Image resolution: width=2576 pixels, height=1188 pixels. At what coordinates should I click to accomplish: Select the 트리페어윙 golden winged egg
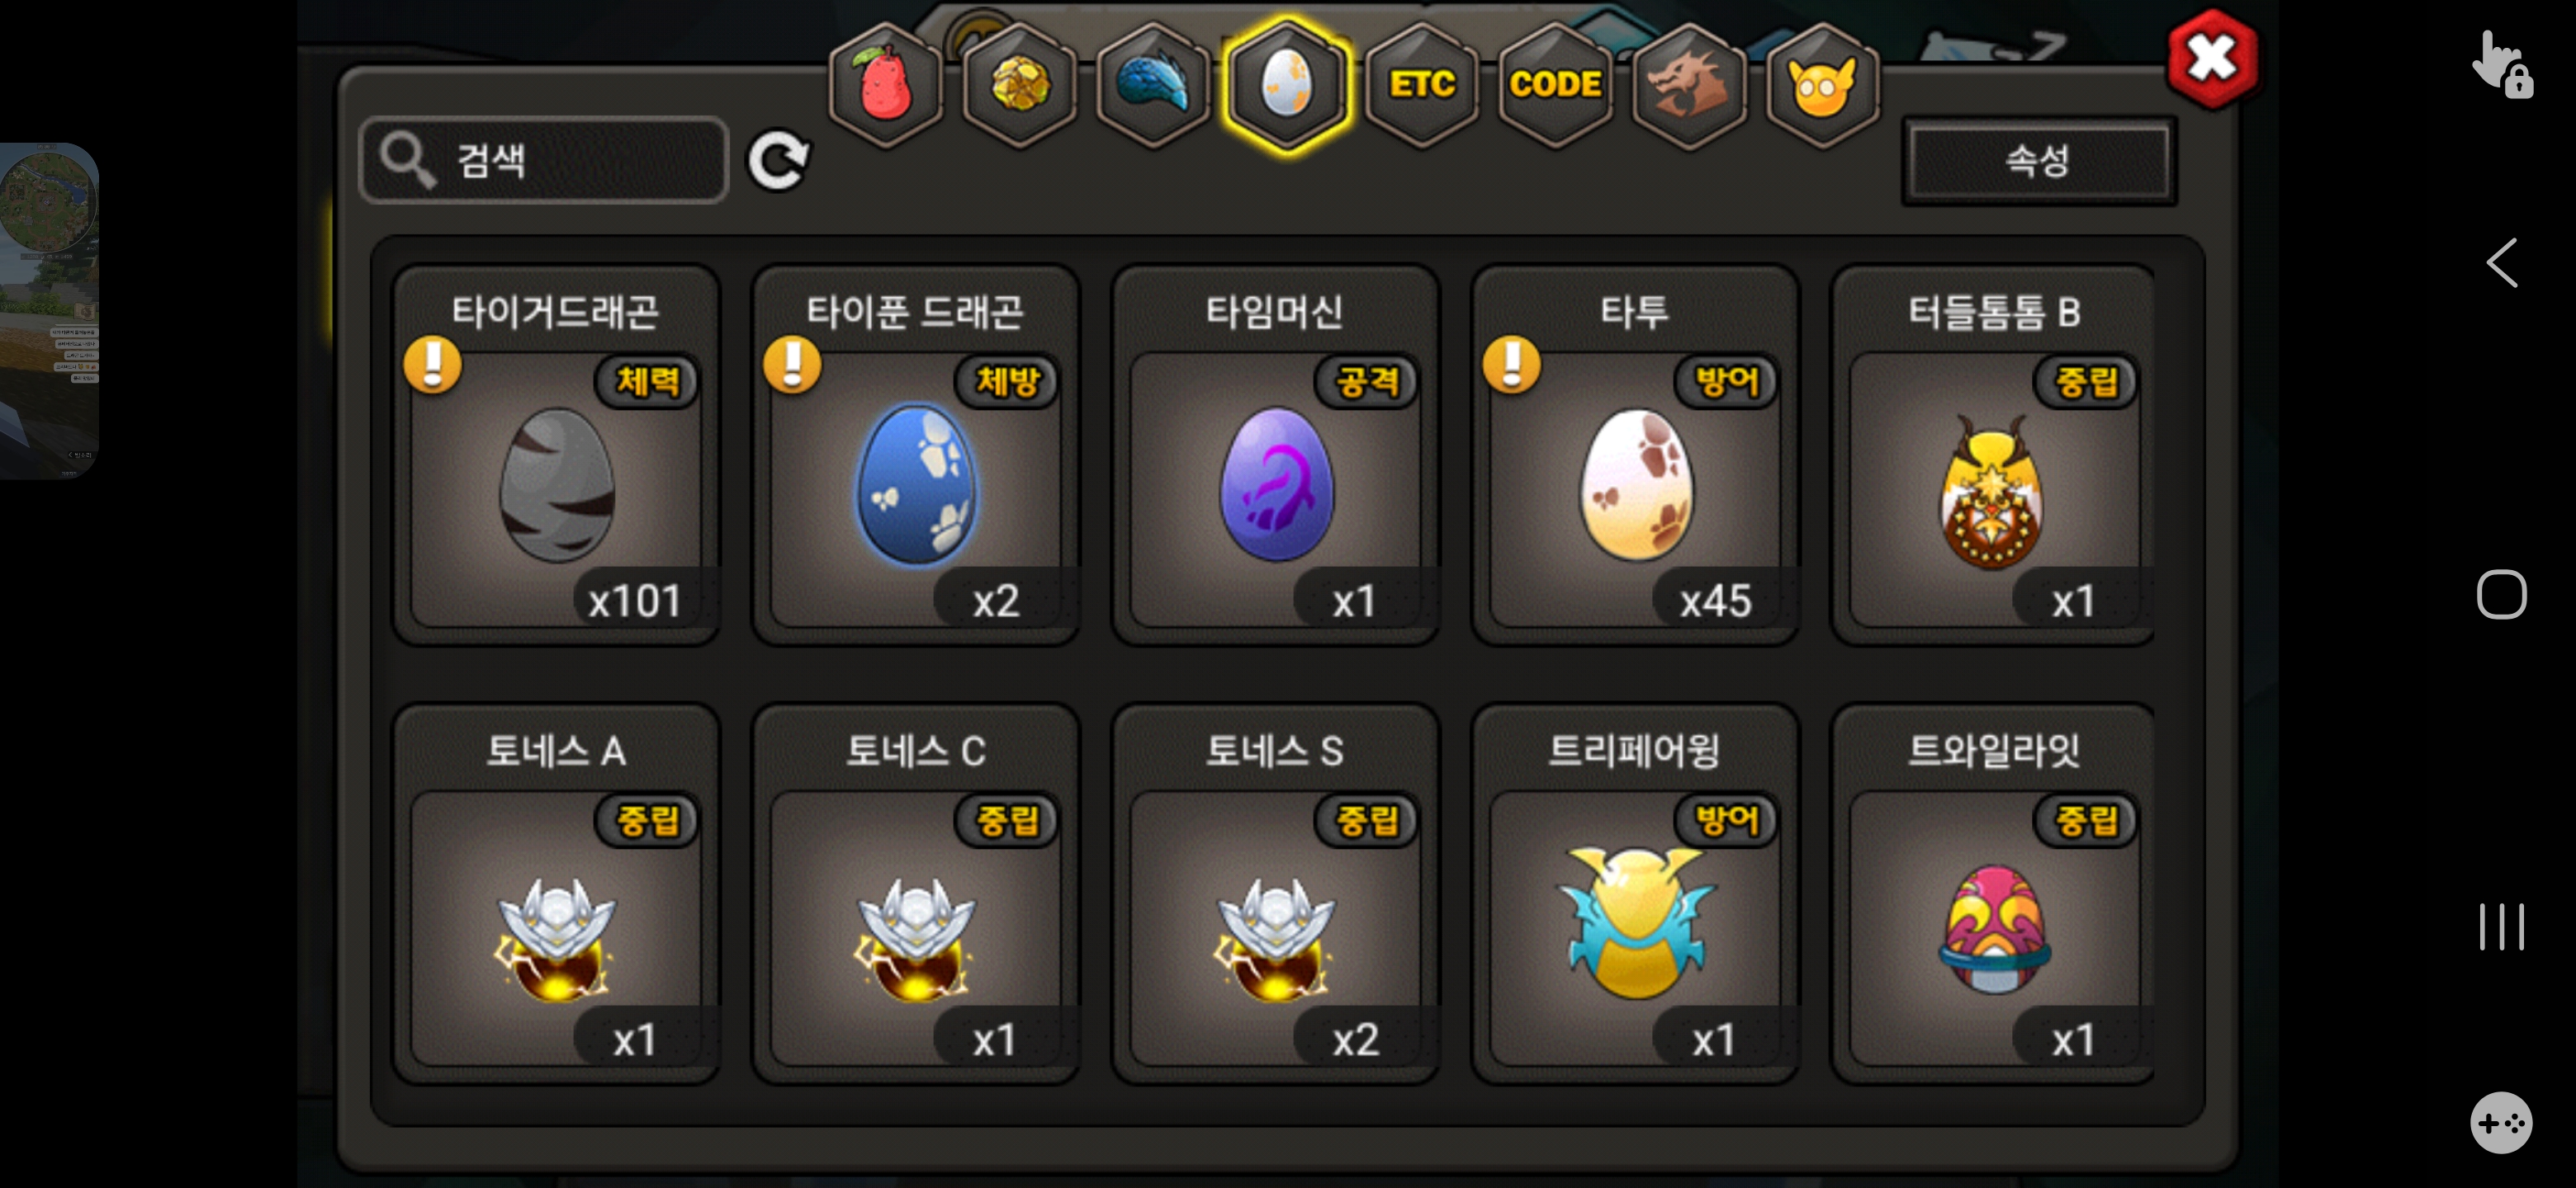1635,893
